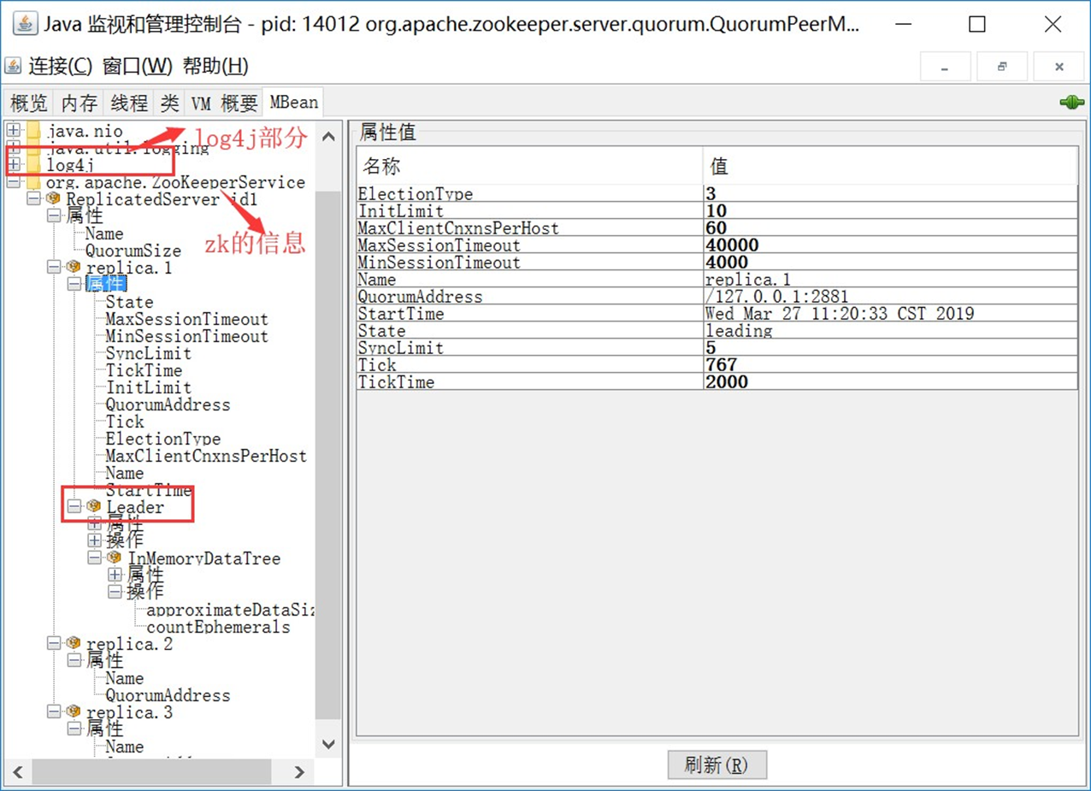Click the State value leading
Viewport: 1091px width, 791px height.
pyautogui.click(x=890, y=331)
